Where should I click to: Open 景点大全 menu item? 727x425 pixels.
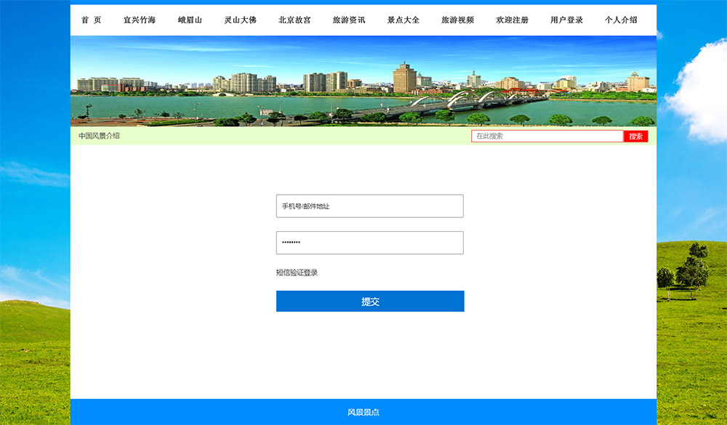click(x=403, y=20)
